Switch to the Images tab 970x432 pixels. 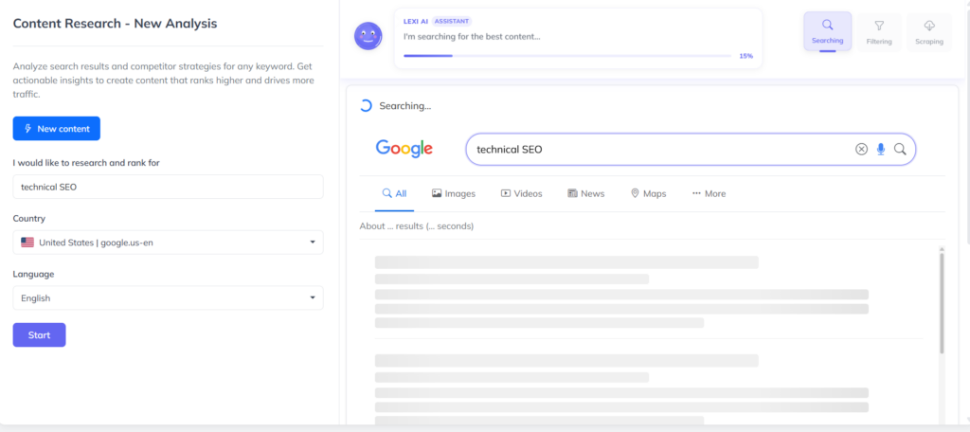[x=453, y=193]
